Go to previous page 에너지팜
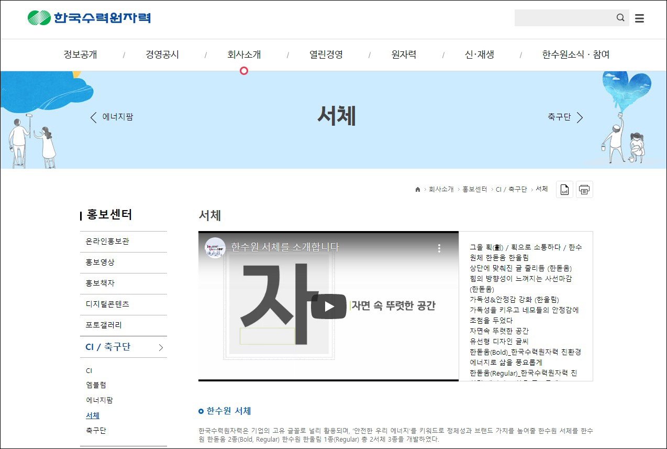This screenshot has height=449, width=667. click(112, 117)
